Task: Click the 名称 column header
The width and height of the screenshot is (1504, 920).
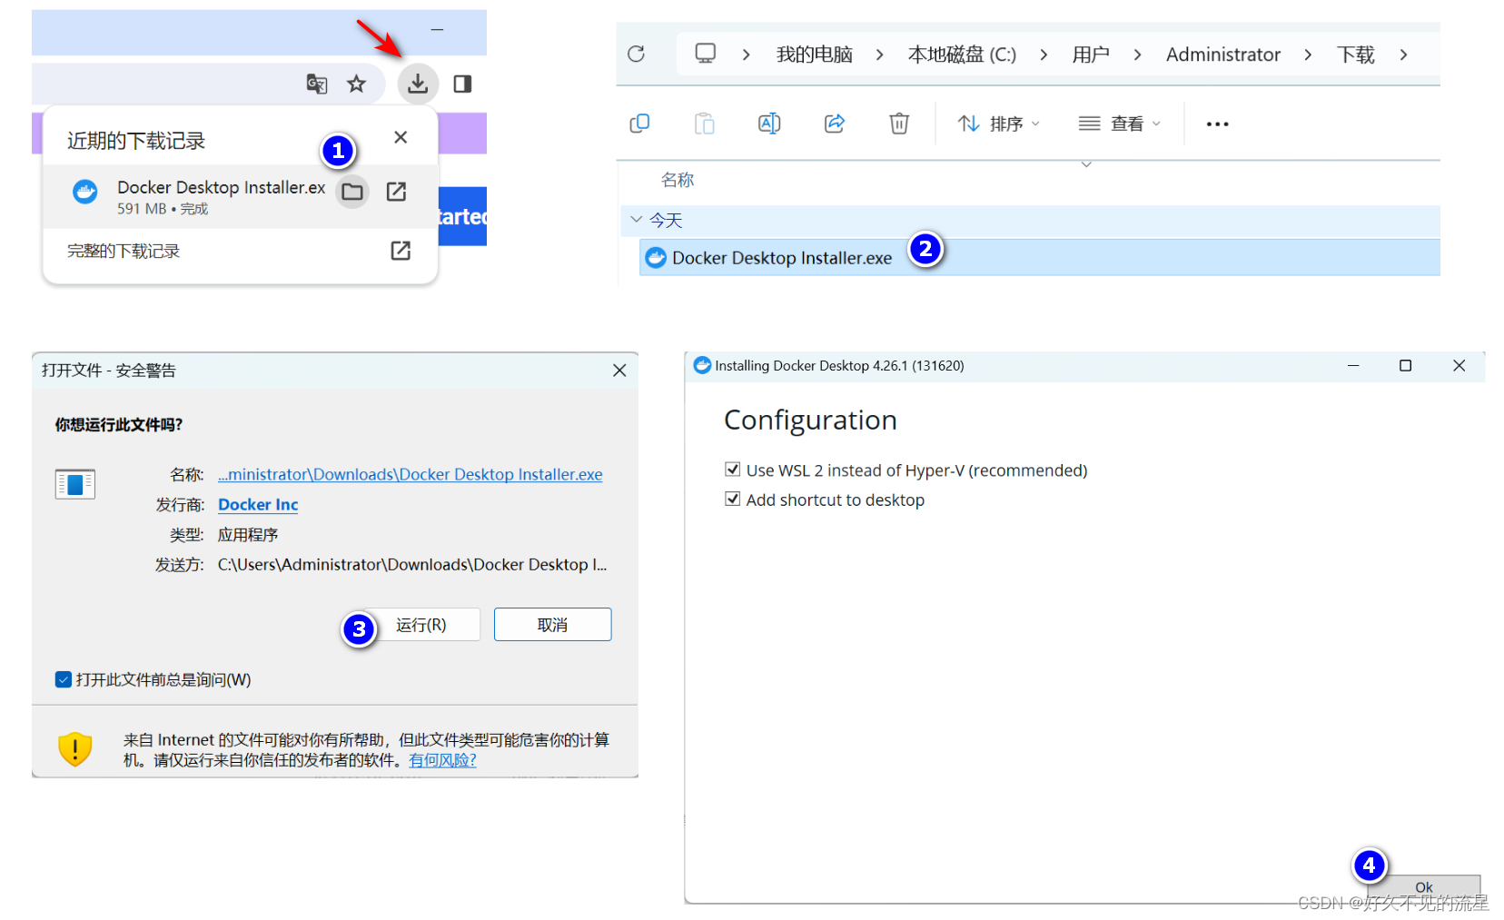Action: [x=678, y=180]
